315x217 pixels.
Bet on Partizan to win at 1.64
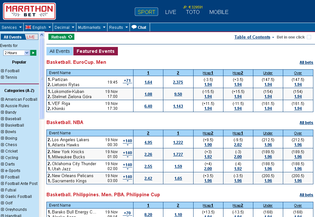coord(148,82)
